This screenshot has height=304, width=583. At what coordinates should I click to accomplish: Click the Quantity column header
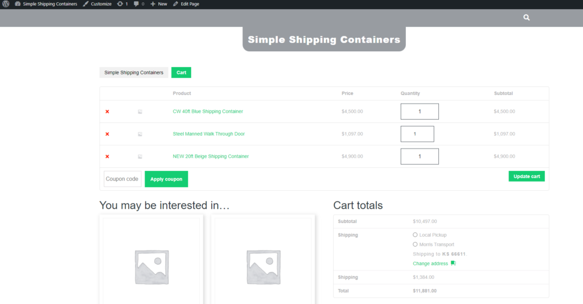[x=410, y=93]
